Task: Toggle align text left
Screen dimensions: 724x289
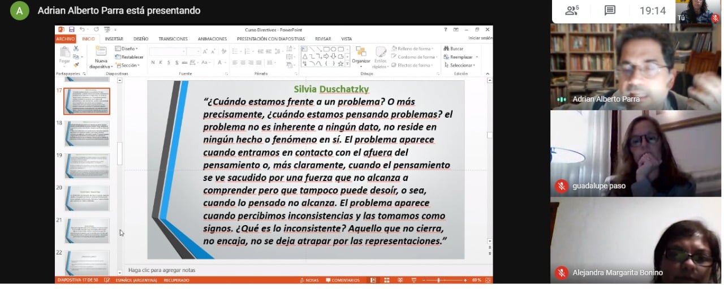Action: click(235, 62)
